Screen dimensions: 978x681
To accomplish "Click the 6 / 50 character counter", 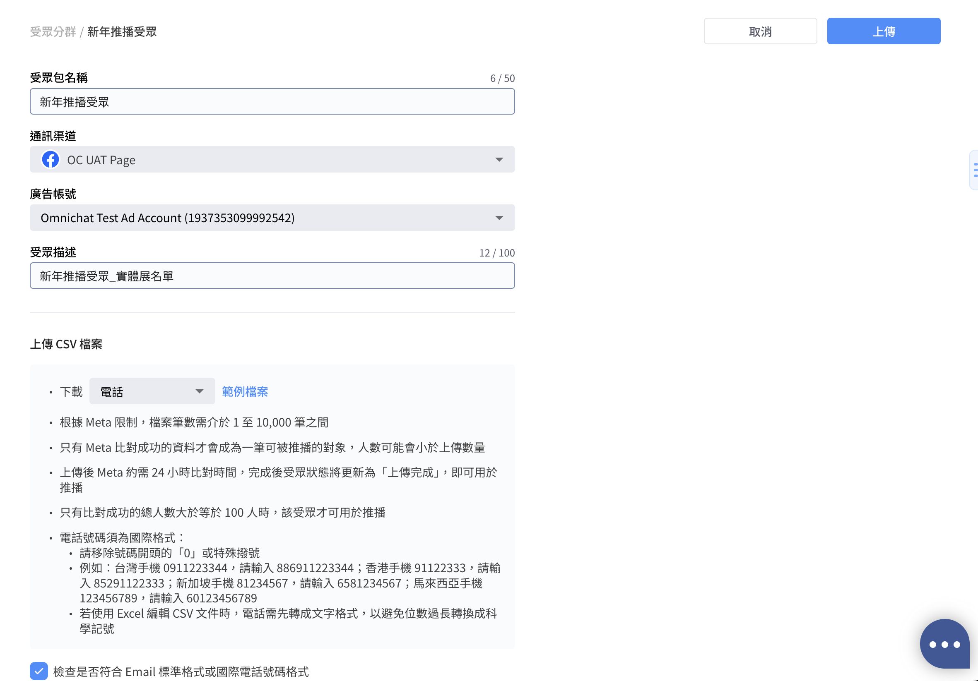I will [x=502, y=78].
